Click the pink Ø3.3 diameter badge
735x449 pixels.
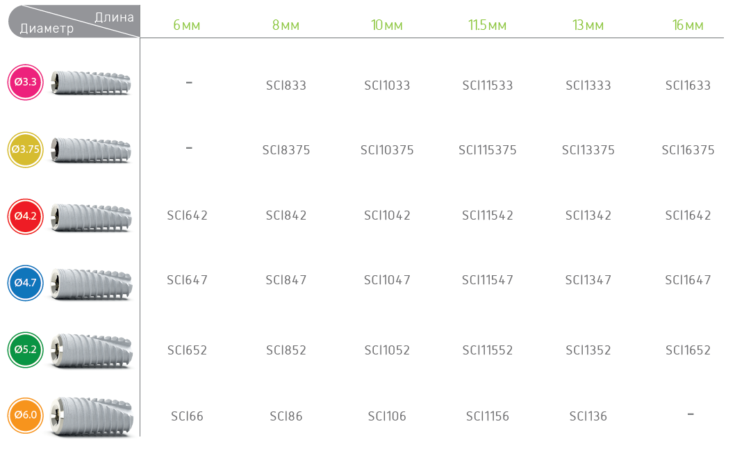[25, 83]
